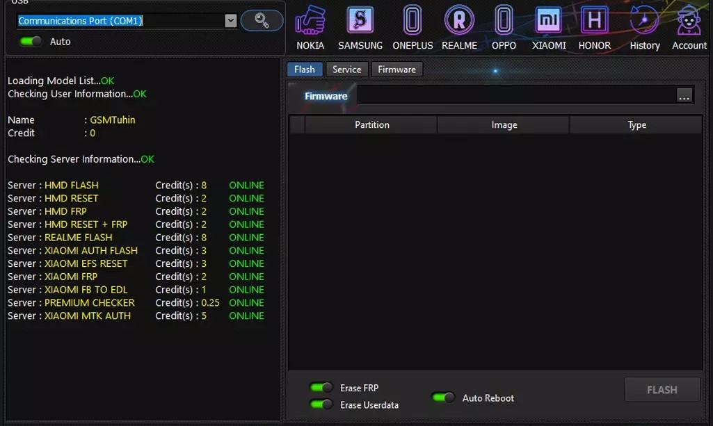The width and height of the screenshot is (713, 426).
Task: Click the port scan magnifier icon
Action: tap(261, 20)
